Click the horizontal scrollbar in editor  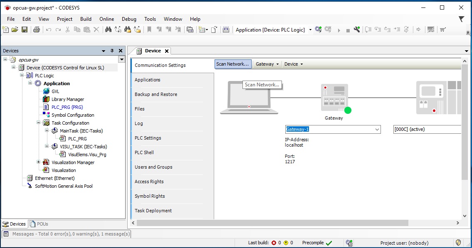click(x=272, y=223)
